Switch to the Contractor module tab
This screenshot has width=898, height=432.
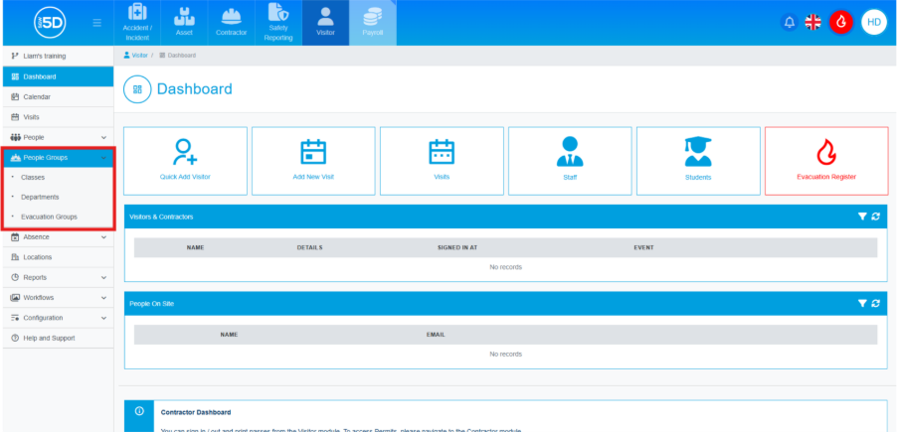click(231, 22)
